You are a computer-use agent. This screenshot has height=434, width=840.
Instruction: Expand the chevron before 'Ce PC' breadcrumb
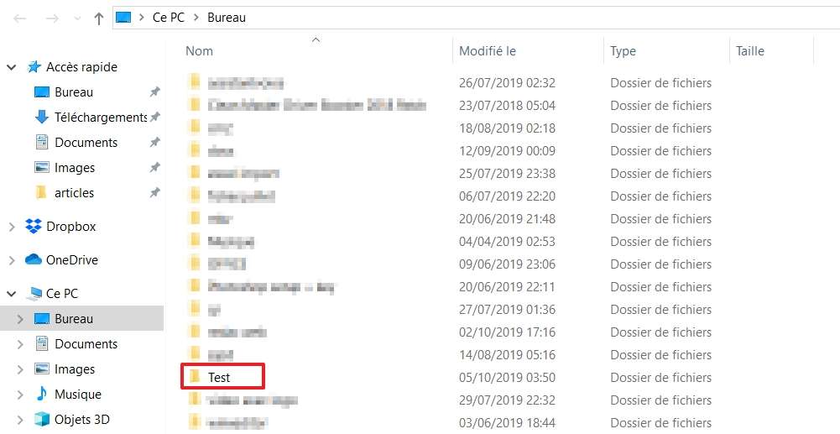pos(142,18)
